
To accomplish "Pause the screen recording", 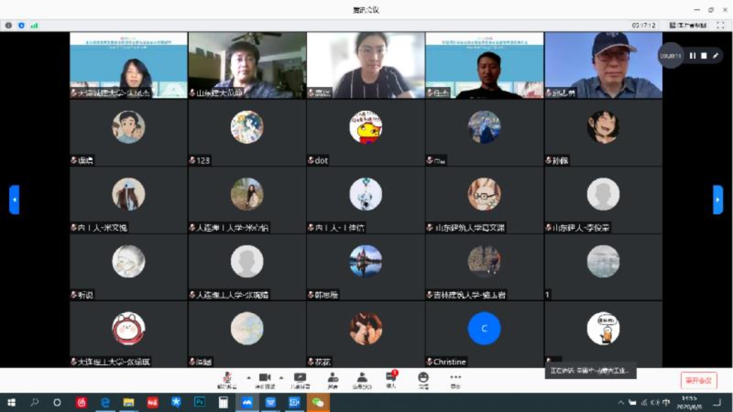I will 692,55.
